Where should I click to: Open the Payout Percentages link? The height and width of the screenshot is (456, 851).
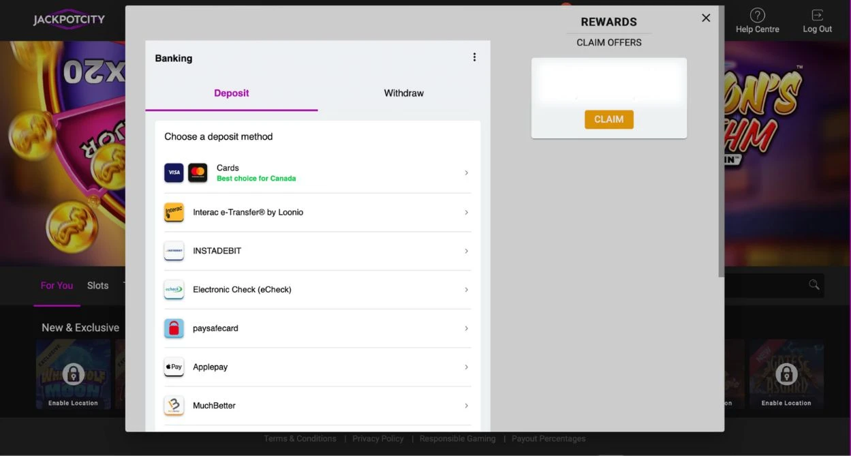(548, 438)
